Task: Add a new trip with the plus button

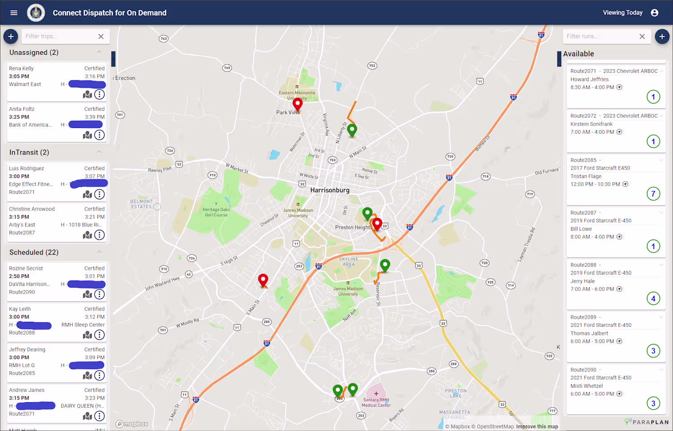Action: [11, 36]
